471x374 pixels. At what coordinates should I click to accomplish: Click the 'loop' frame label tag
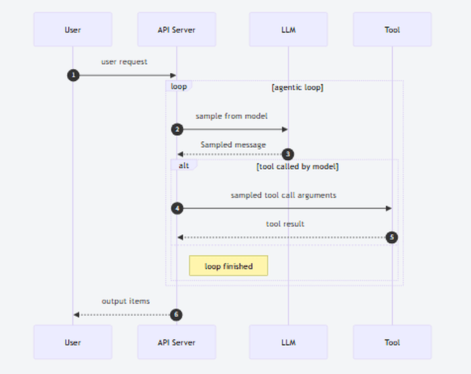(179, 86)
